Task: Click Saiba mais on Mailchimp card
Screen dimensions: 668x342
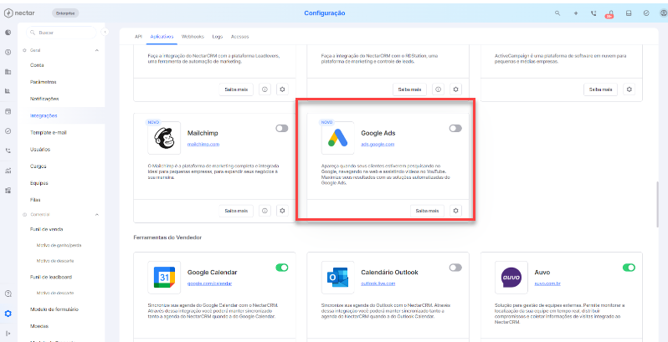Action: click(236, 211)
